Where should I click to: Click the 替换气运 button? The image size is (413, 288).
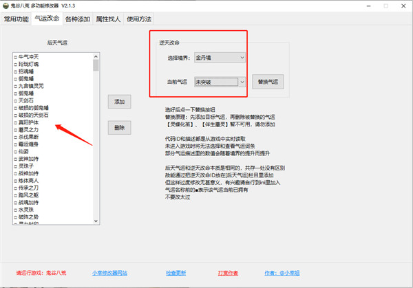point(268,82)
